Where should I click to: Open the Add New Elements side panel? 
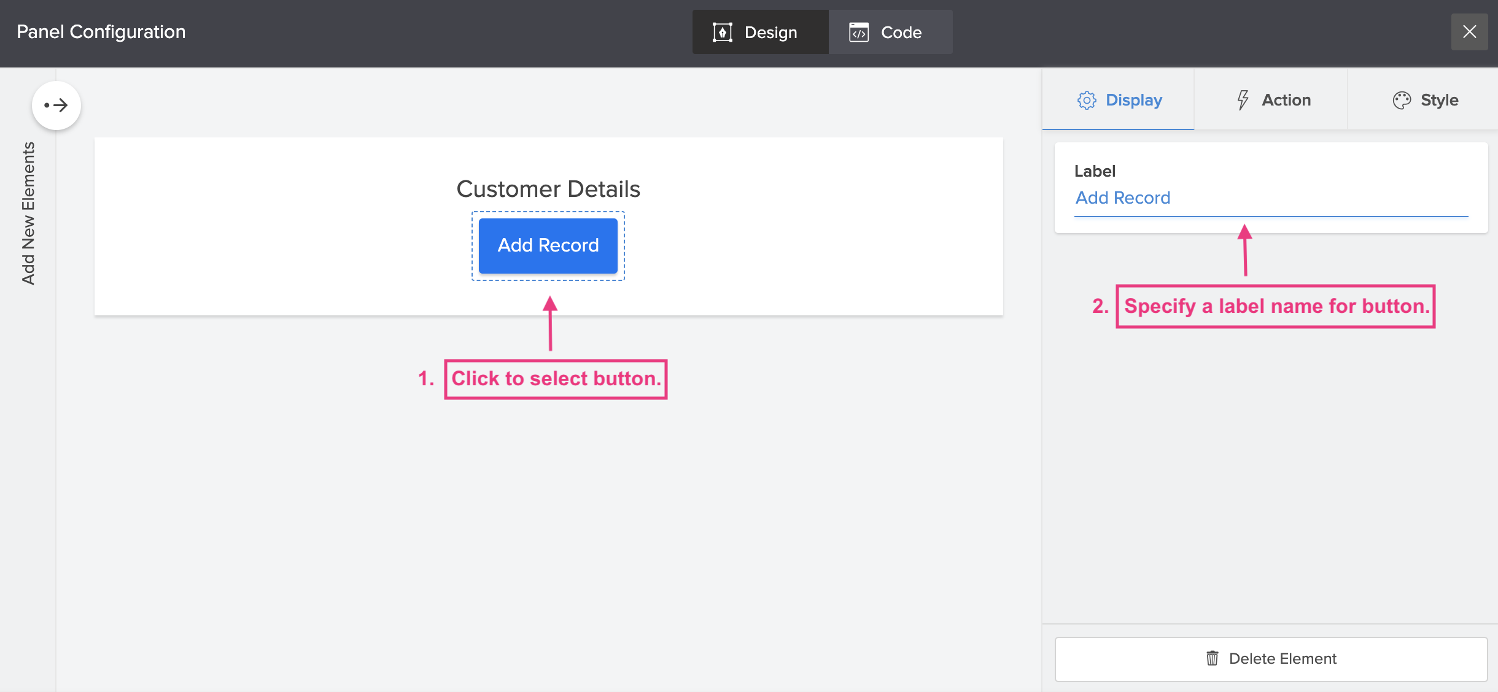(x=28, y=213)
